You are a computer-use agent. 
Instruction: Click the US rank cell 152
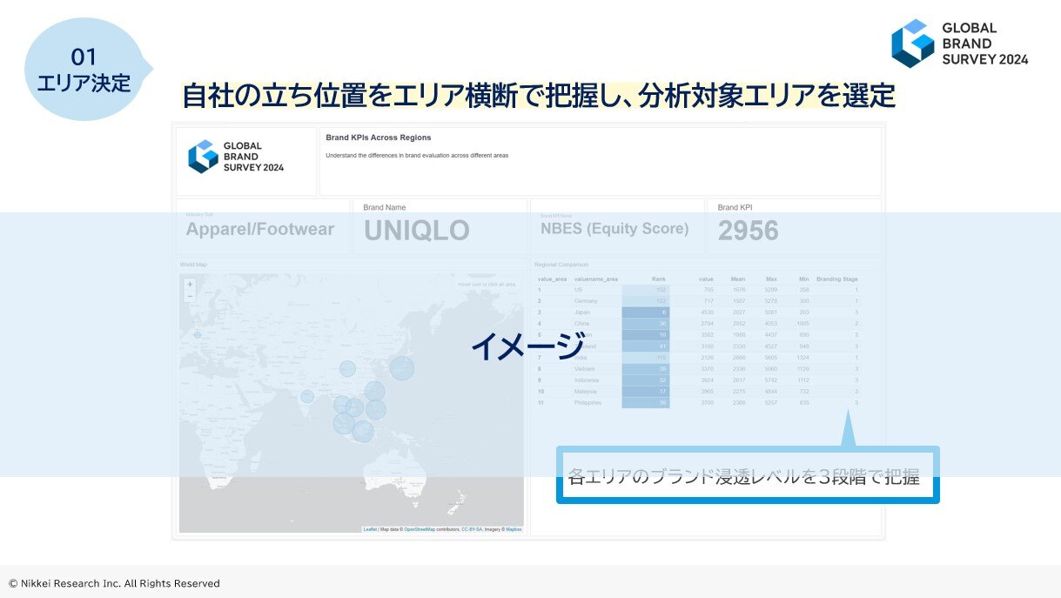(646, 290)
